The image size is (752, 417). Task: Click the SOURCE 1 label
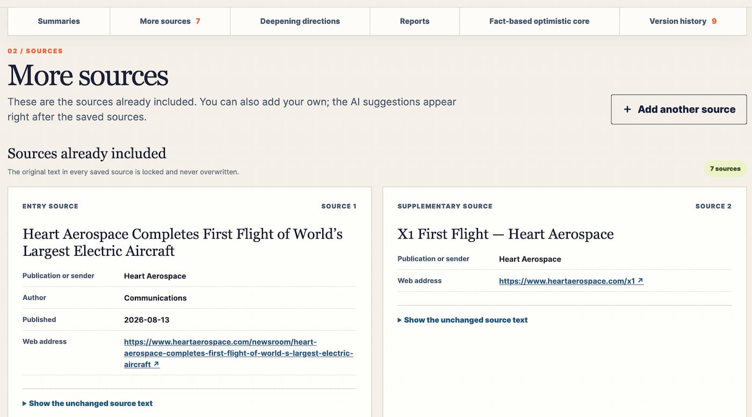pyautogui.click(x=339, y=206)
